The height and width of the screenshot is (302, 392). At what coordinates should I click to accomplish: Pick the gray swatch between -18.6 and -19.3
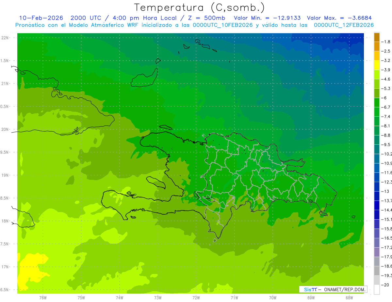[x=377, y=271]
